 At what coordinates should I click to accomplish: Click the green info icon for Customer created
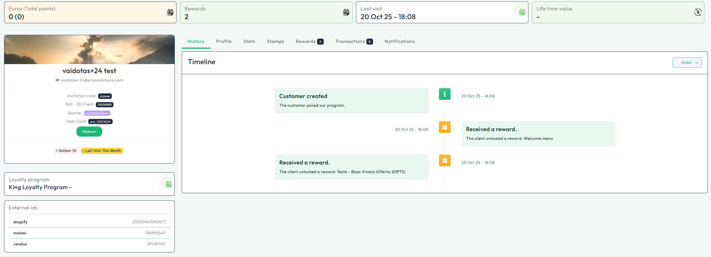point(444,94)
